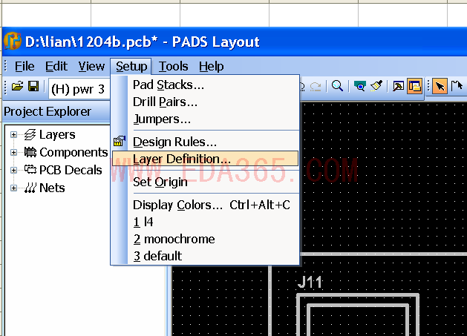The height and width of the screenshot is (336, 467).
Task: Apply color scheme 2 monochrome
Action: pos(206,239)
